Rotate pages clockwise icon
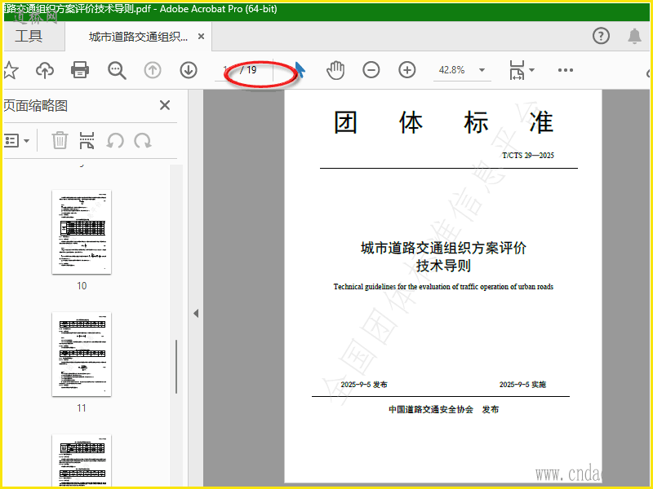Screen dimensions: 653x489 (143, 140)
